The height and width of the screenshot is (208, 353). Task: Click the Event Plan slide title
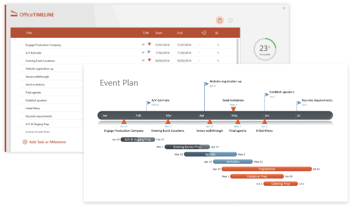(x=119, y=83)
